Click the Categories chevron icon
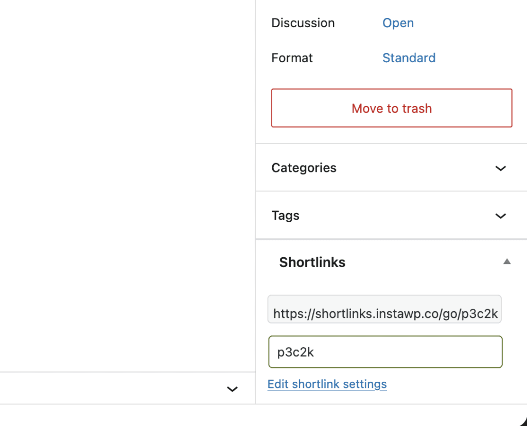This screenshot has width=527, height=426. pyautogui.click(x=500, y=168)
